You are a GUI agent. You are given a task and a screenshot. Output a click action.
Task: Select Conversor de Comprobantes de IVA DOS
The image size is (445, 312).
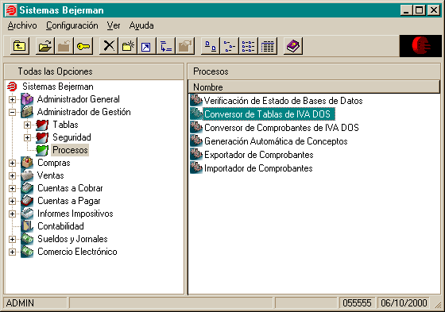pyautogui.click(x=281, y=128)
